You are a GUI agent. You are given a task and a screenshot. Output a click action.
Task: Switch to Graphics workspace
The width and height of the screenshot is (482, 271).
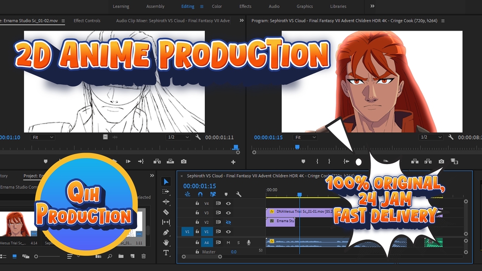pyautogui.click(x=305, y=7)
